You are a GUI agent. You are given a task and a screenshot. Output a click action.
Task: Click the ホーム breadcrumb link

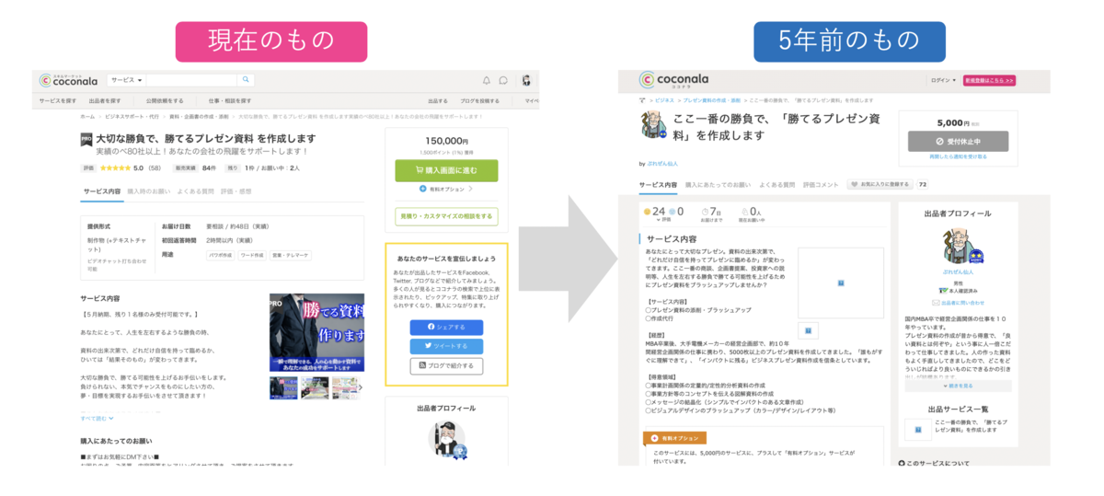87,117
